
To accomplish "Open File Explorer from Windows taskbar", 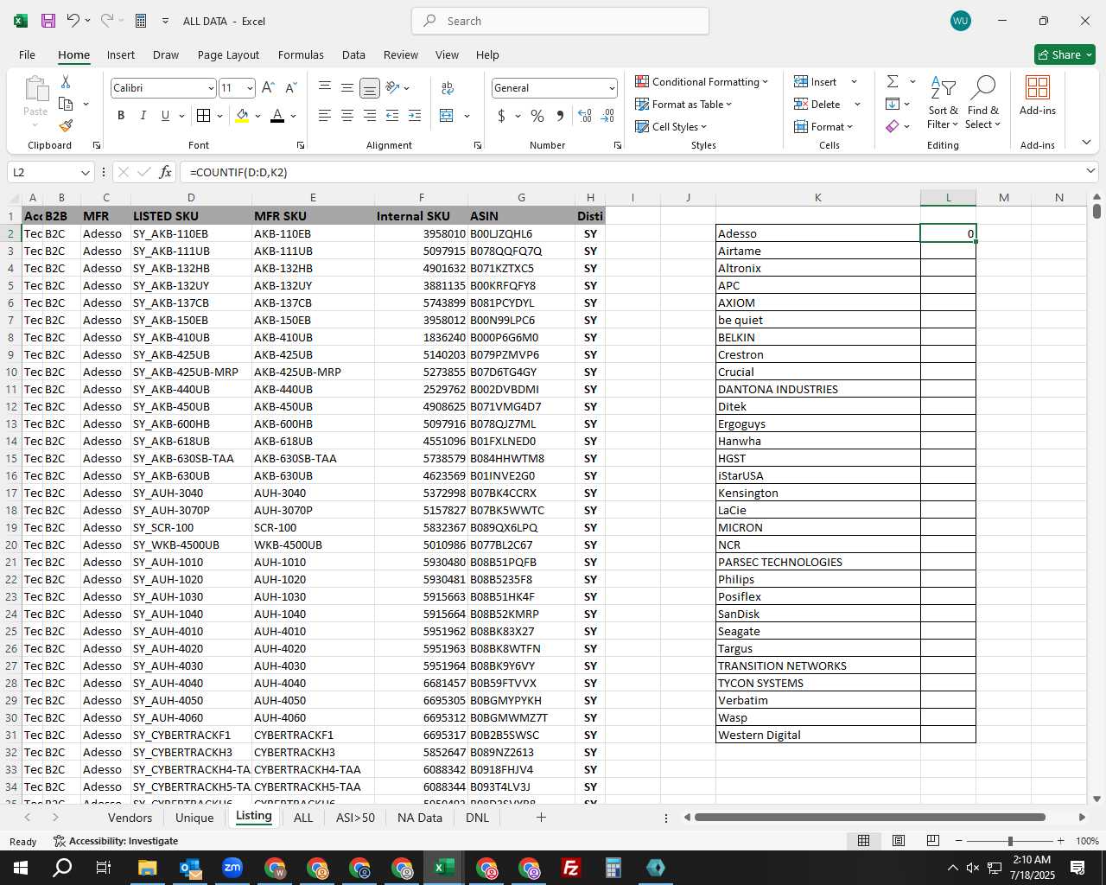I will coord(147,868).
